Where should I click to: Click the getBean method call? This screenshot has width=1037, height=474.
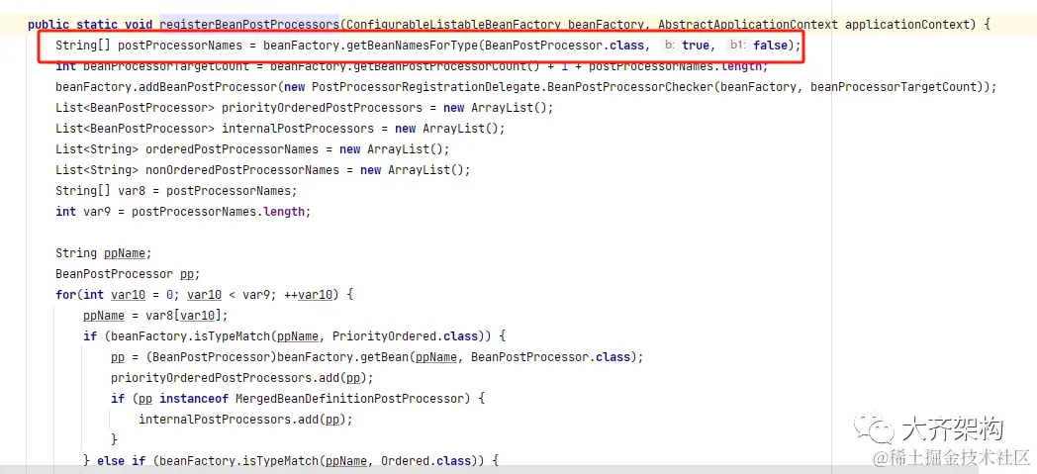point(385,357)
